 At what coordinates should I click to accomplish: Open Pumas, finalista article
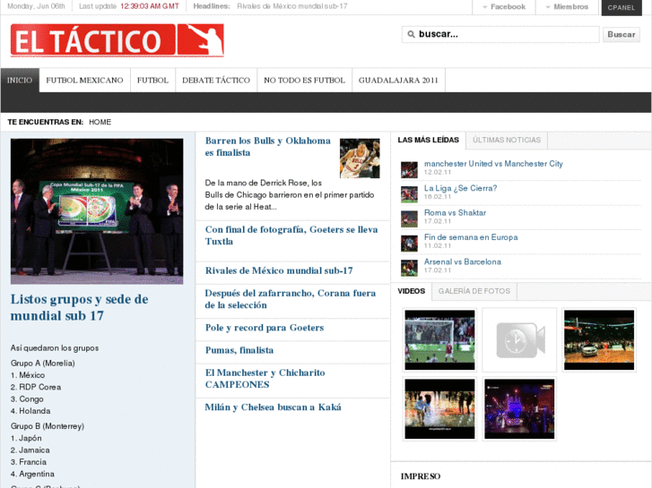[239, 350]
